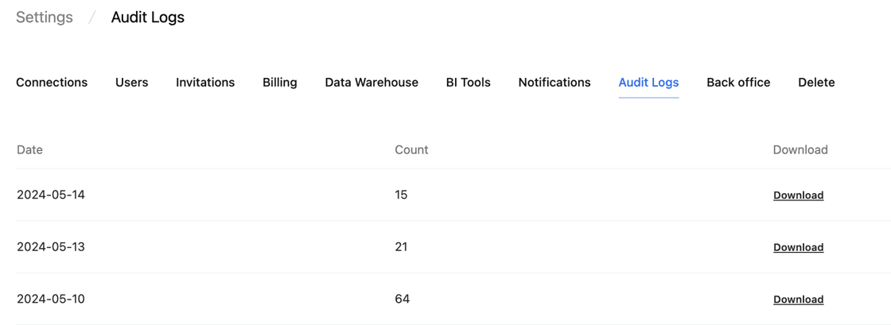Open the BI Tools tab
Screen dimensions: 891x325
[x=469, y=83]
